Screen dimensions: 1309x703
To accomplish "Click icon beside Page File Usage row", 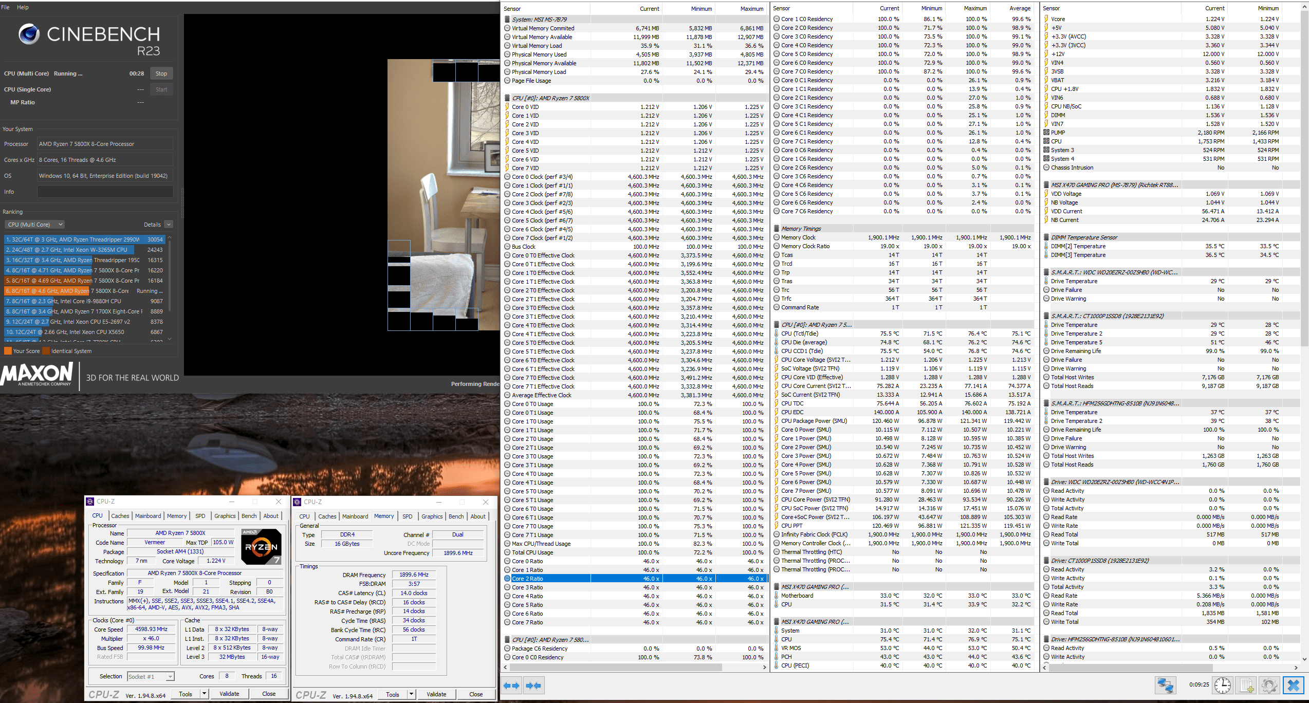I will (x=507, y=81).
